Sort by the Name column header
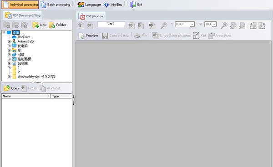Screen dimensions: 273x167 (26, 96)
